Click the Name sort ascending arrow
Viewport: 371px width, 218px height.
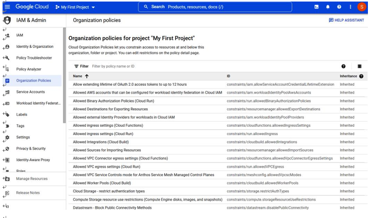click(87, 76)
